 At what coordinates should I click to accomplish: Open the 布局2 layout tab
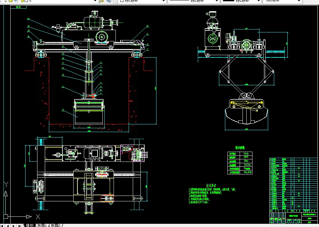coord(56,225)
